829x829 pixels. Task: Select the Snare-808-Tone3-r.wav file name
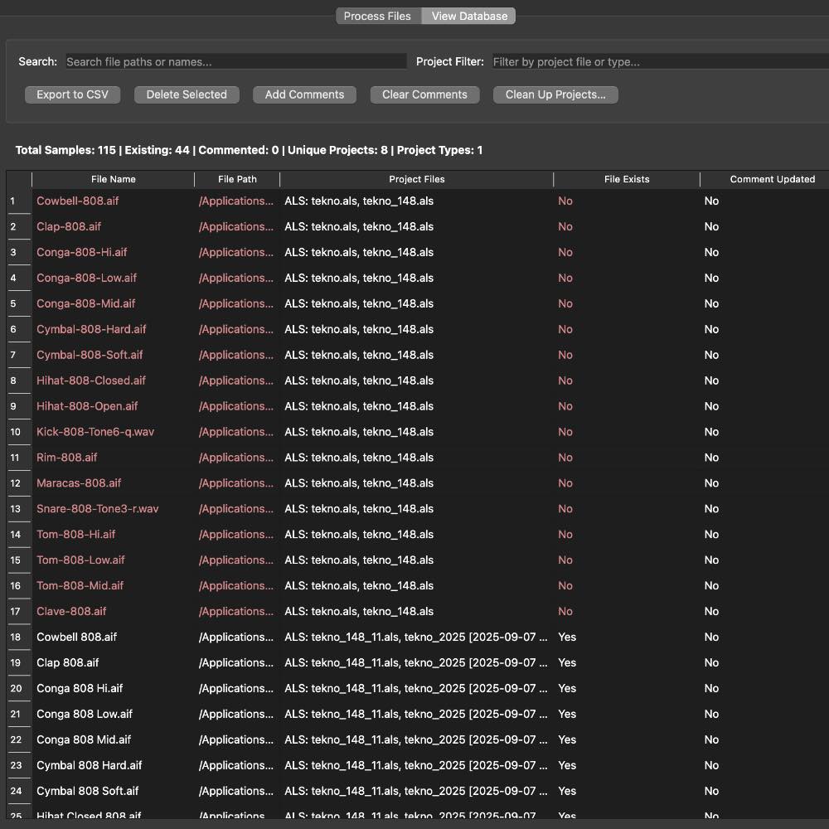(97, 509)
